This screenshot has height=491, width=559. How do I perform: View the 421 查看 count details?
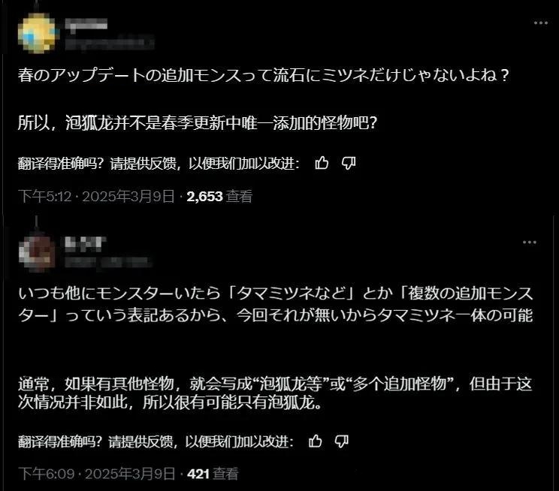pos(213,474)
